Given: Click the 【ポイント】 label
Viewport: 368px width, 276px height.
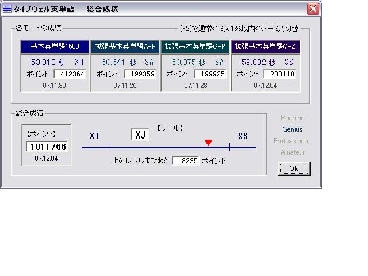Looking at the screenshot, I should [41, 134].
